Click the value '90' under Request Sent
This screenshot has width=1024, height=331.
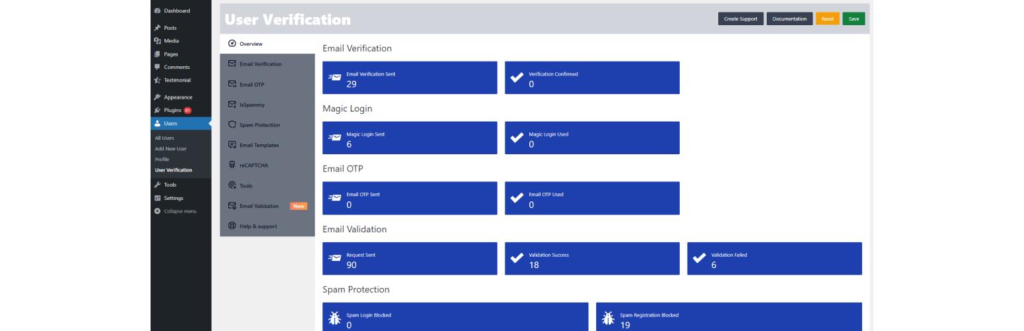(x=352, y=265)
